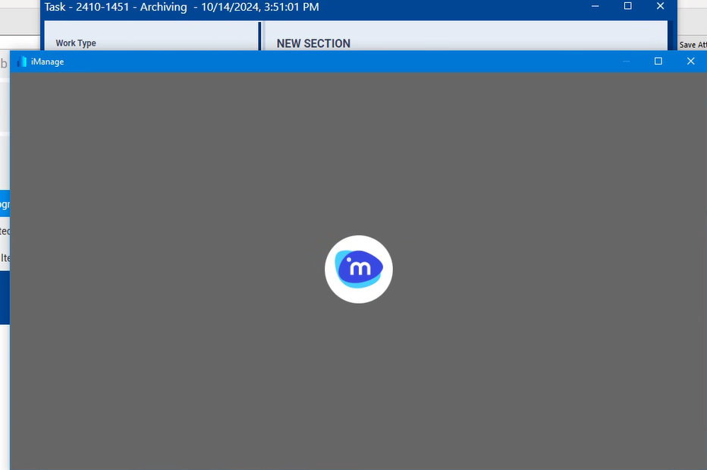Click the iManage logo in the loading screen
The width and height of the screenshot is (707, 470).
[x=359, y=269]
